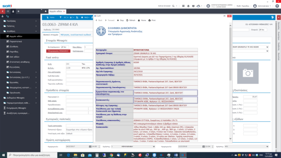
Task: Switch to Μέτρηση, εναλλακτικοί κωδικοί tab
Action: tap(76, 35)
